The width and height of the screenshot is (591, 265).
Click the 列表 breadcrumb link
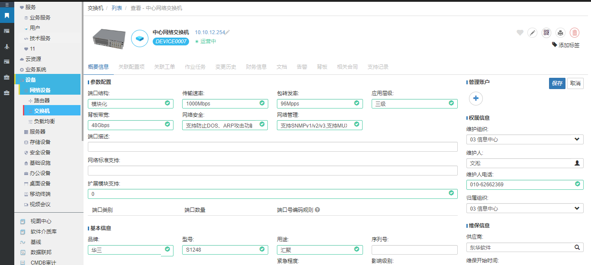pos(117,8)
